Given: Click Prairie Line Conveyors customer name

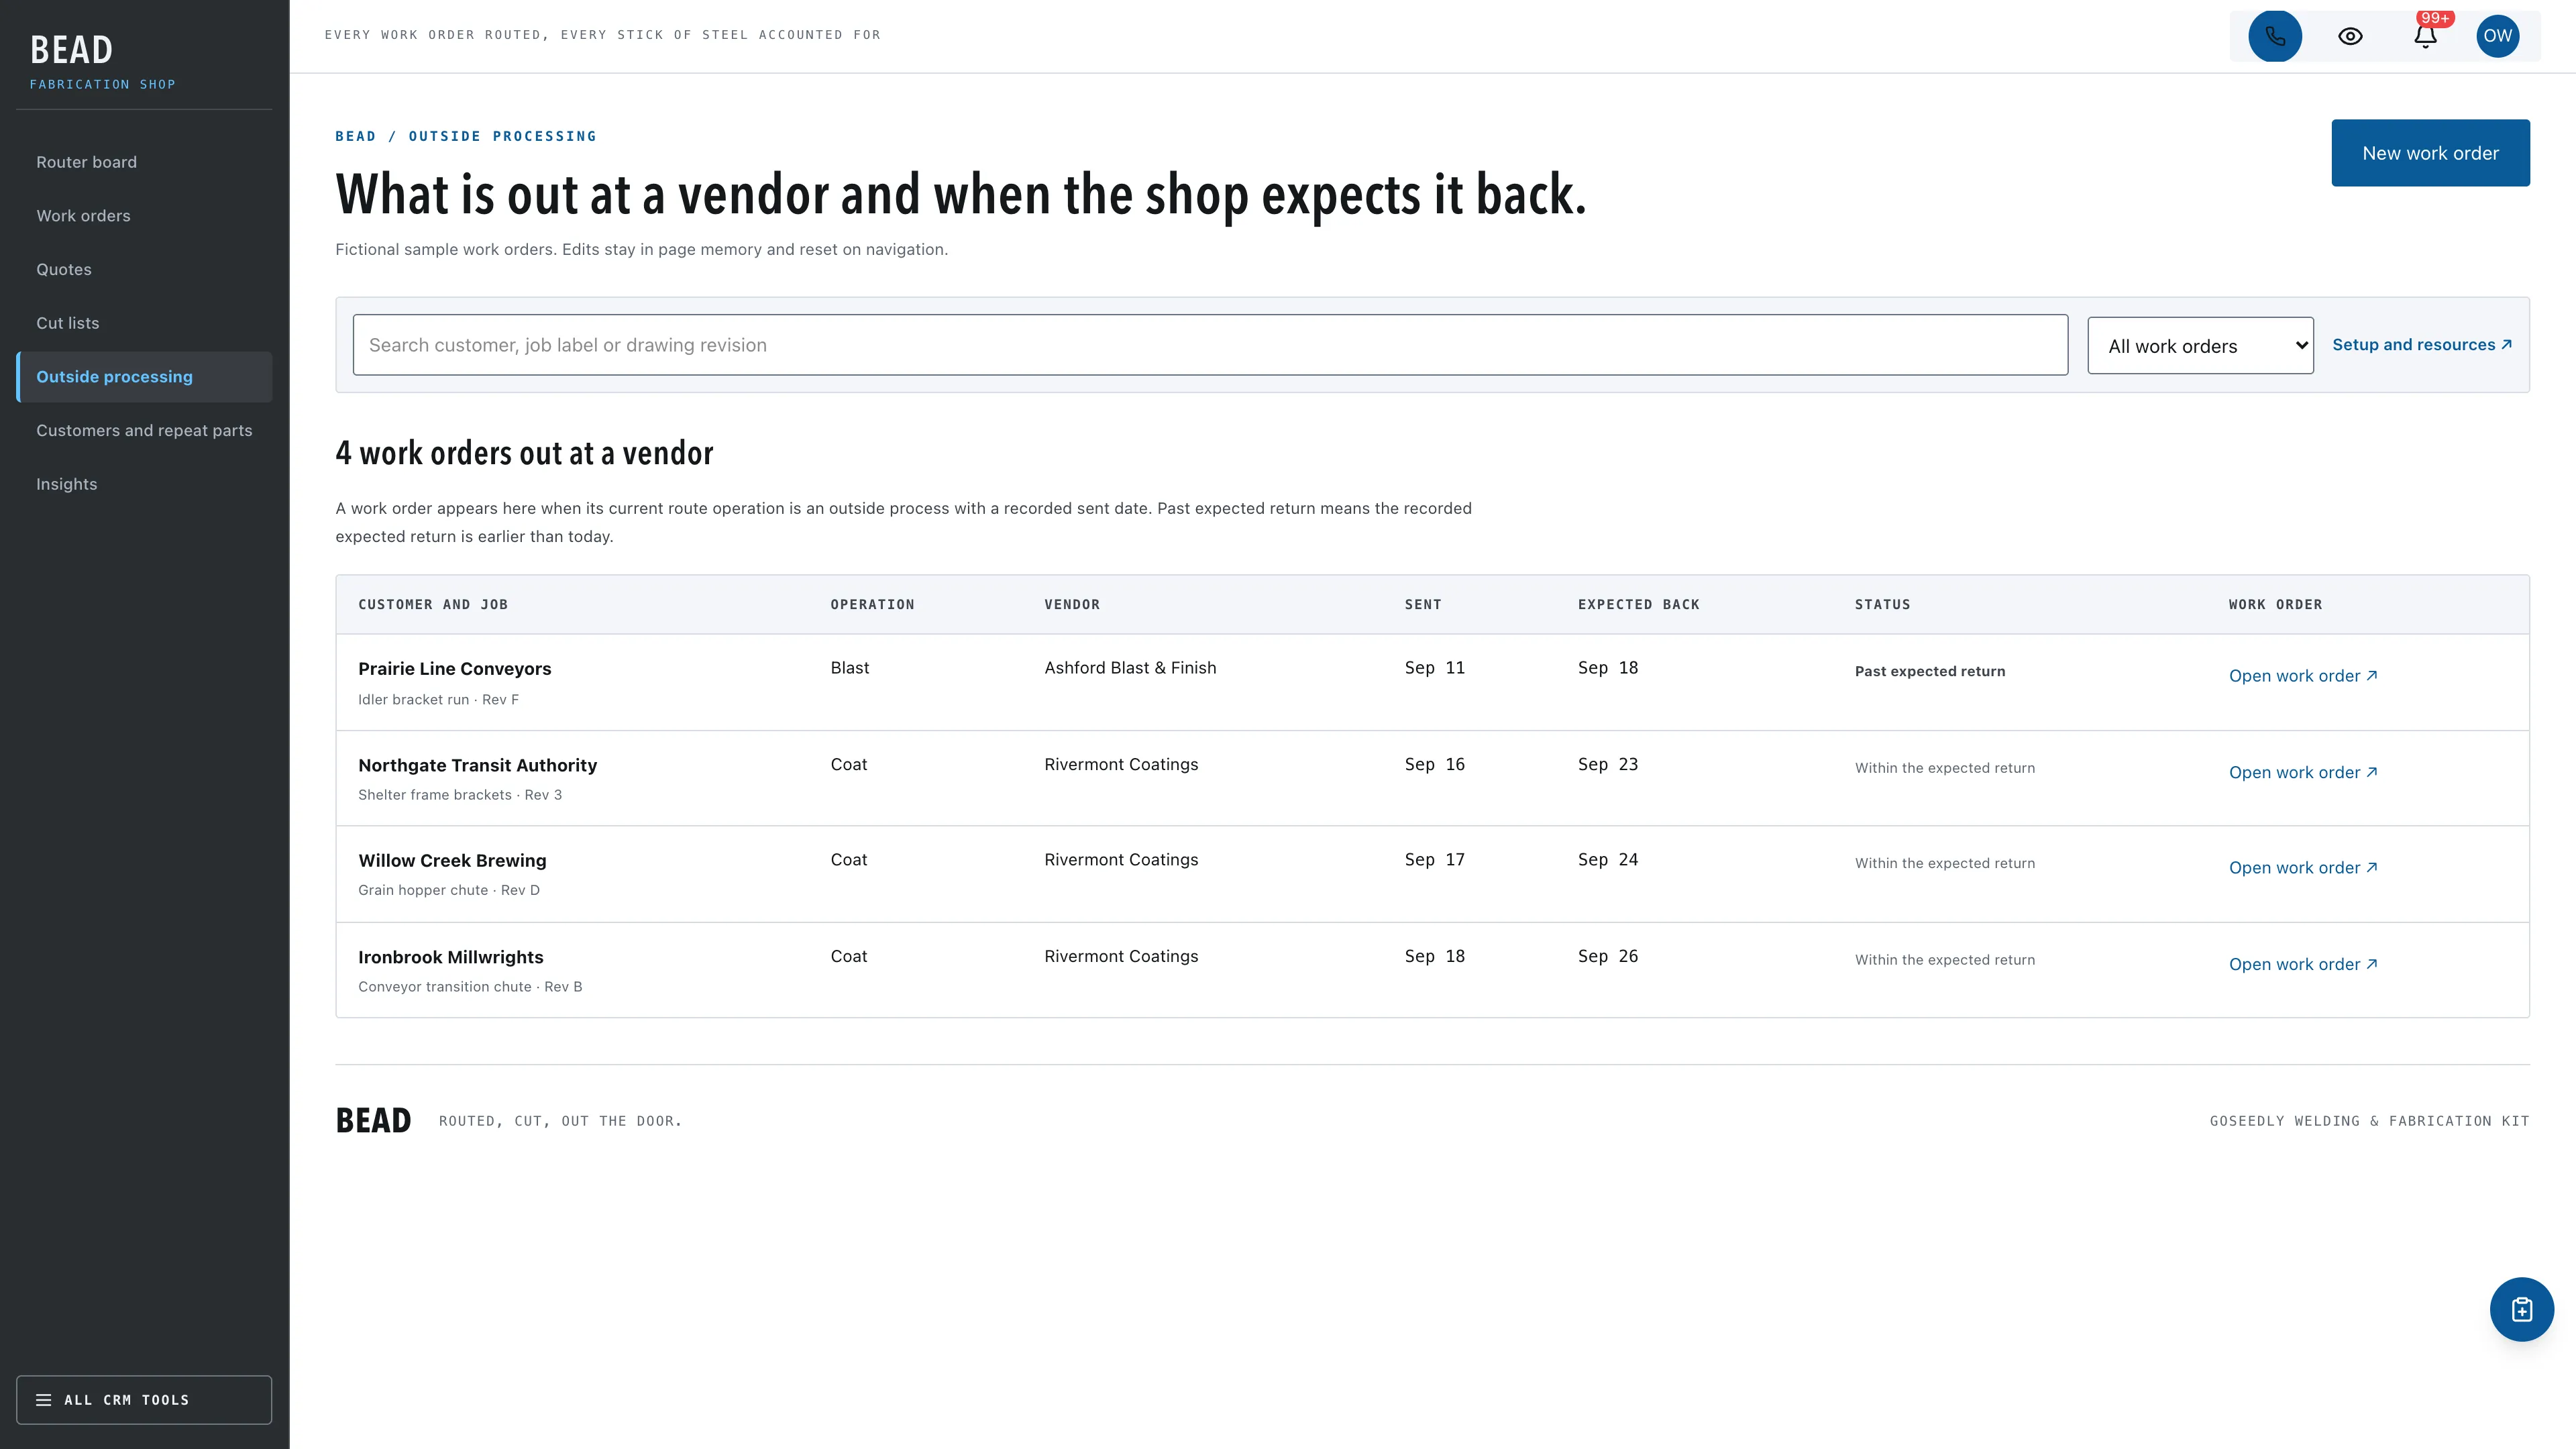Looking at the screenshot, I should click(x=455, y=669).
